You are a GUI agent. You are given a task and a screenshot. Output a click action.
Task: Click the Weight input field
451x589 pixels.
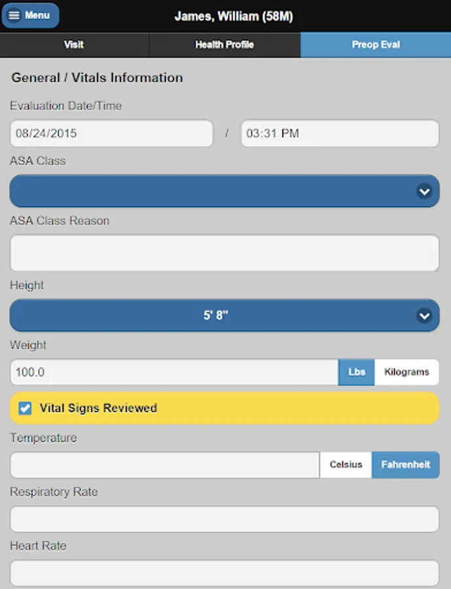(x=174, y=372)
